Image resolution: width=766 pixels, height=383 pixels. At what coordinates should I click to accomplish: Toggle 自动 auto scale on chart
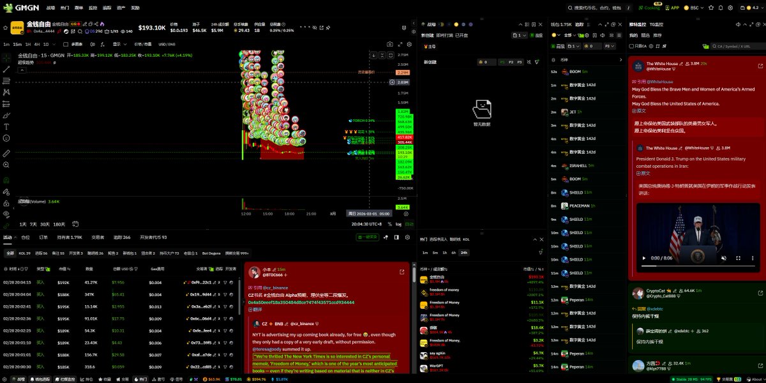coord(410,224)
